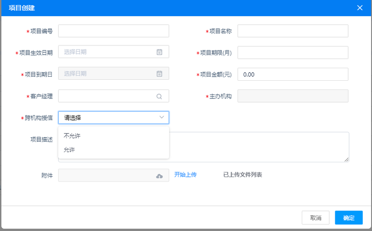
Task: Focus the 项目编号 input field
Action: 113,31
